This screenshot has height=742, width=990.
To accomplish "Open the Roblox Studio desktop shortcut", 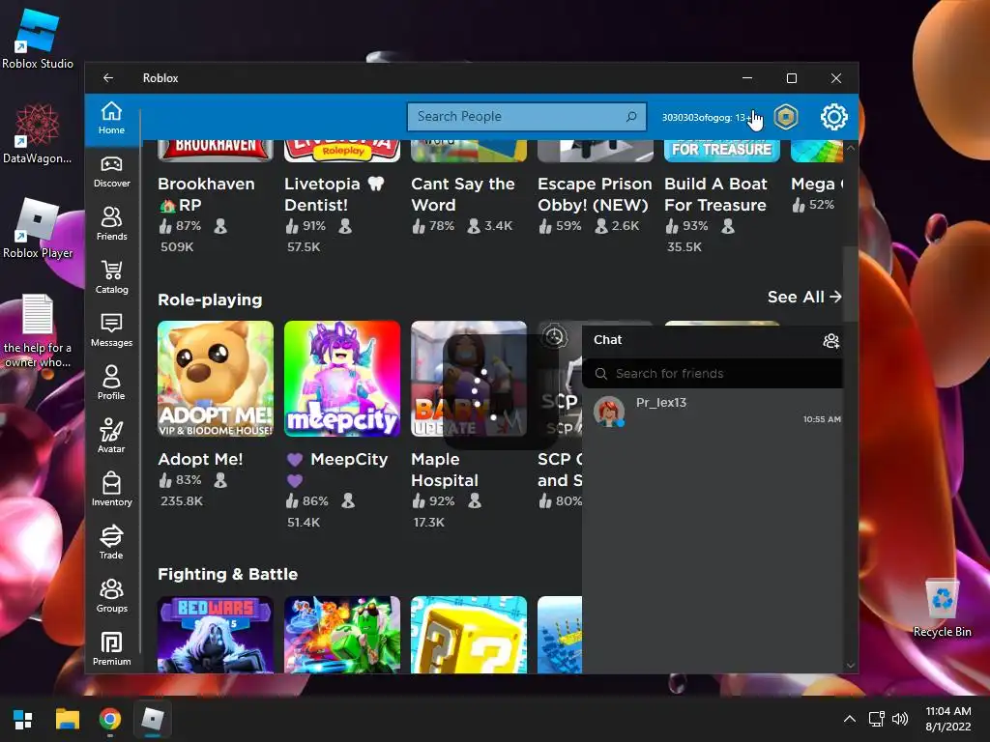I will coord(38,38).
